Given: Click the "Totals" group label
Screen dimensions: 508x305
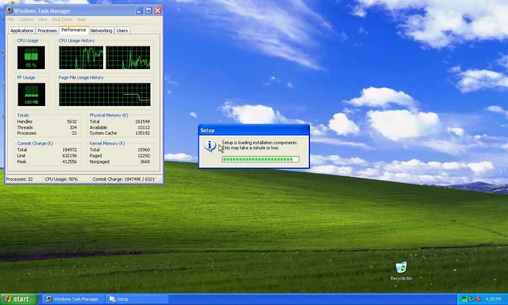Looking at the screenshot, I should coord(23,115).
